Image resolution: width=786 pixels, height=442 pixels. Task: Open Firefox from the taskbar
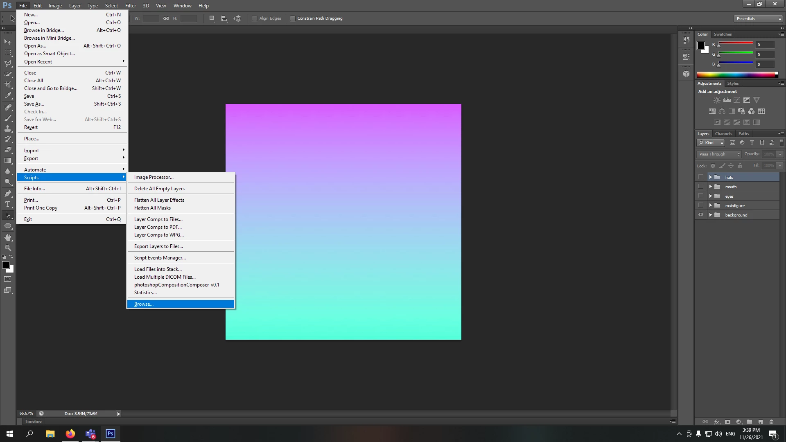pyautogui.click(x=70, y=434)
